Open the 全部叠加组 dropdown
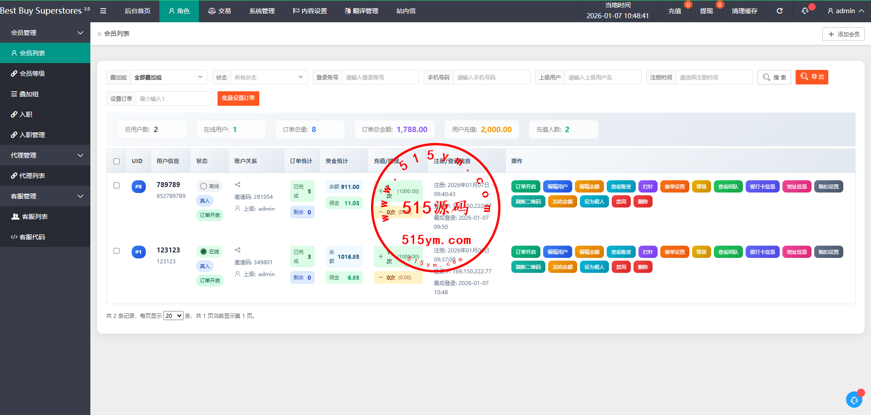 168,78
